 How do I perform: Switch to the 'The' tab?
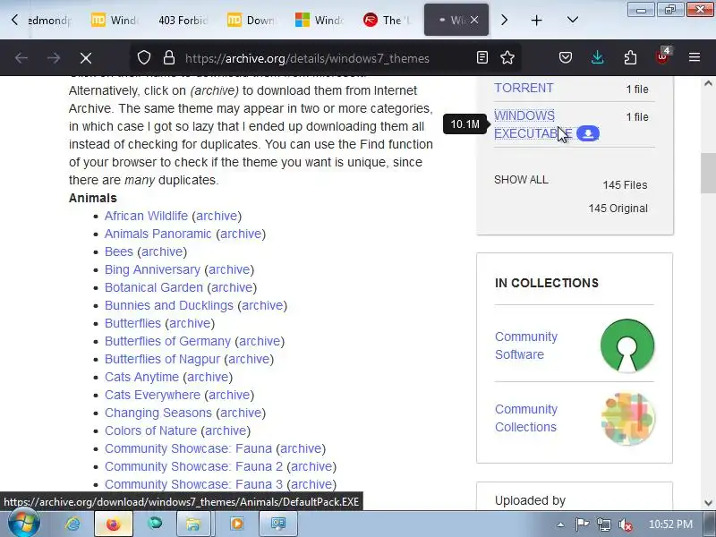[388, 20]
